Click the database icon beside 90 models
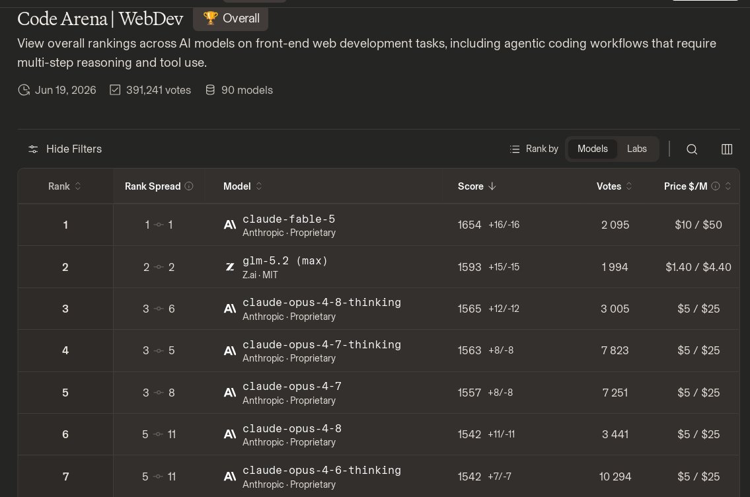The height and width of the screenshot is (497, 750). [210, 90]
